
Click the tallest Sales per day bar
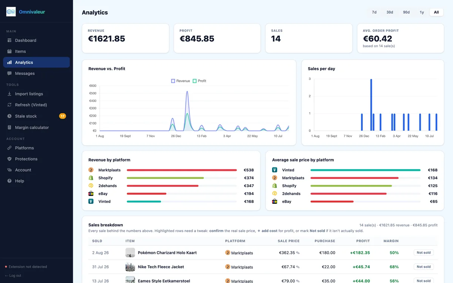click(371, 105)
